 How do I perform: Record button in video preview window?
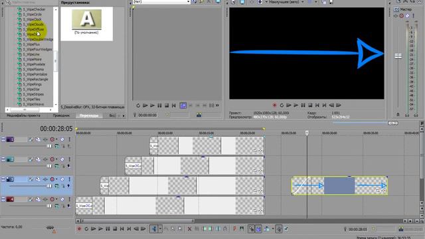pos(274,105)
